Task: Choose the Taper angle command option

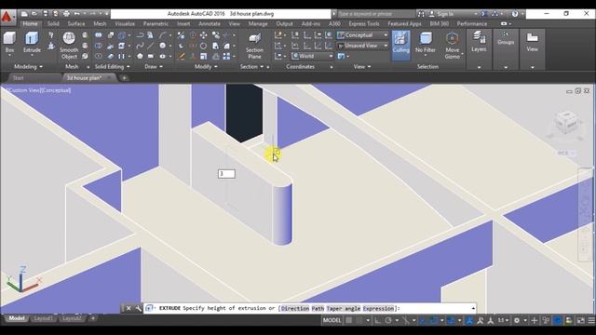Action: point(344,308)
